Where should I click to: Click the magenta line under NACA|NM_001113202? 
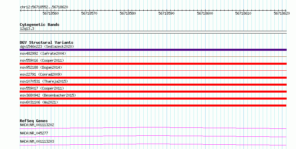point(153,128)
